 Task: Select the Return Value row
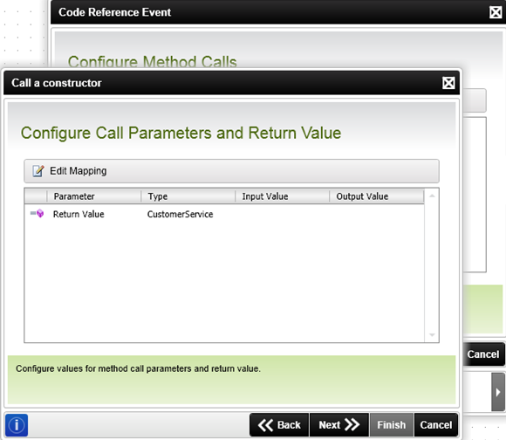pos(224,214)
